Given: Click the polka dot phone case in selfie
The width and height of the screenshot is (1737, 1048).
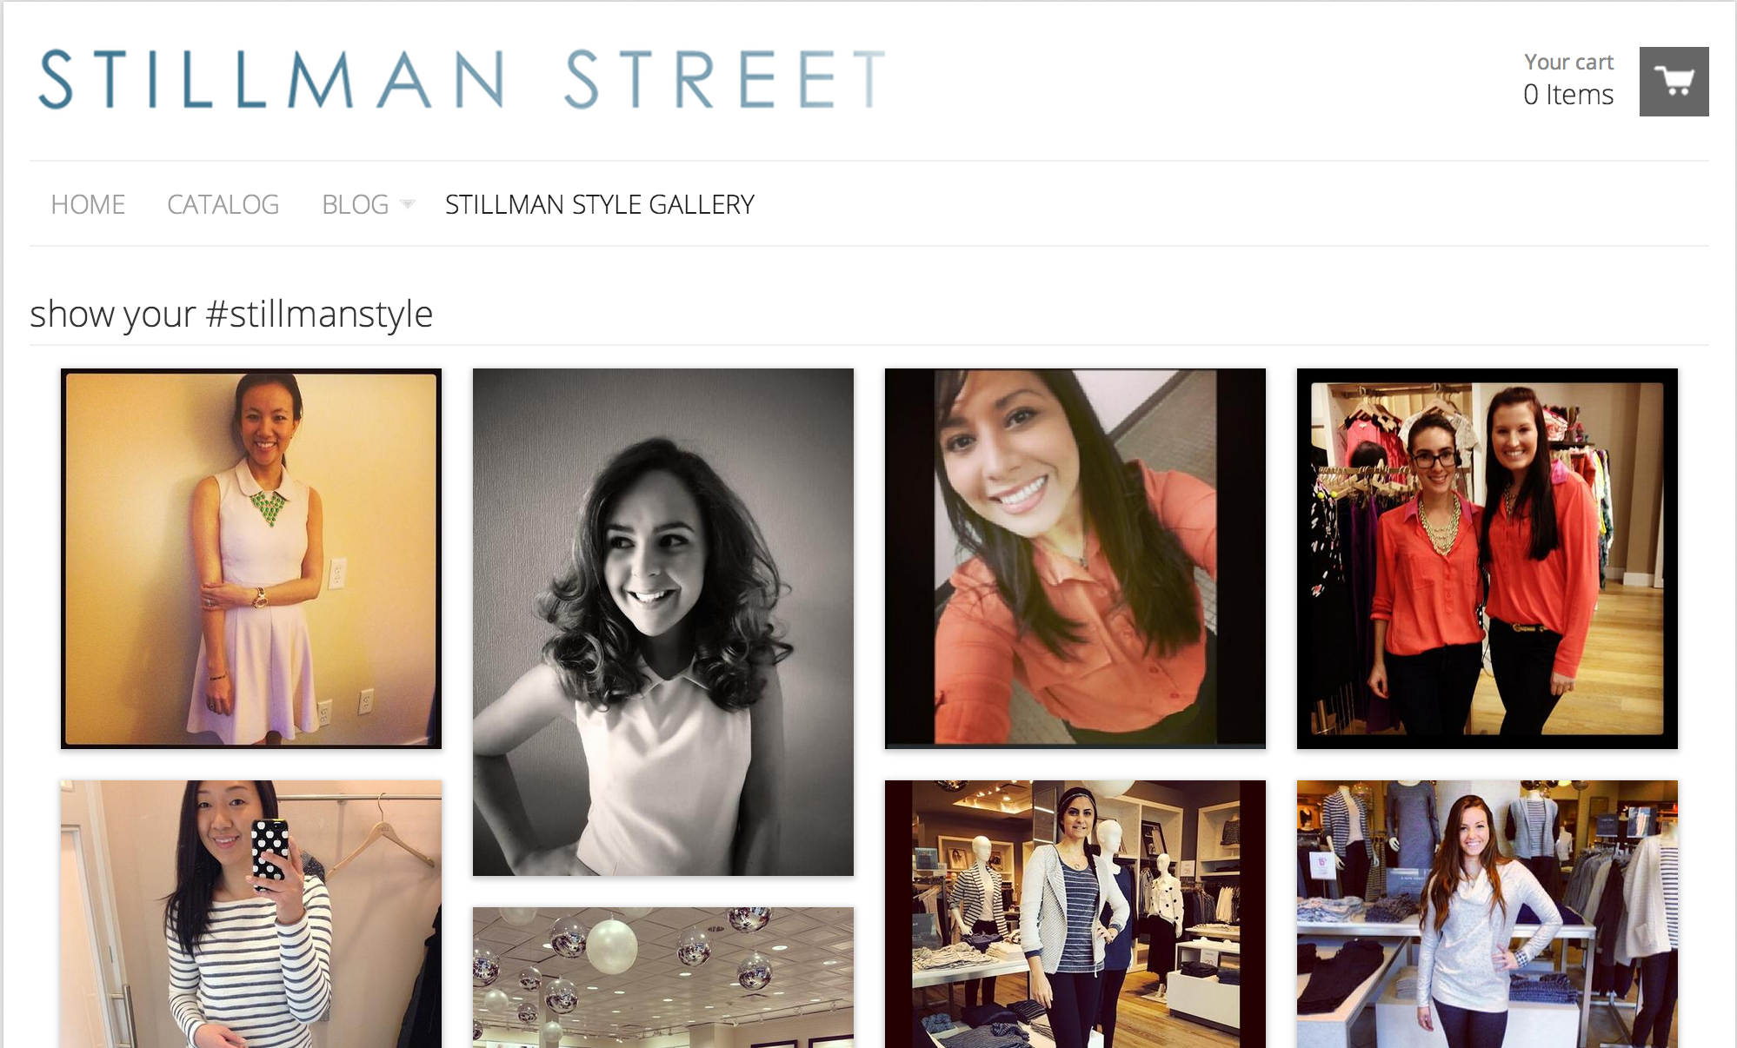Looking at the screenshot, I should click(270, 853).
